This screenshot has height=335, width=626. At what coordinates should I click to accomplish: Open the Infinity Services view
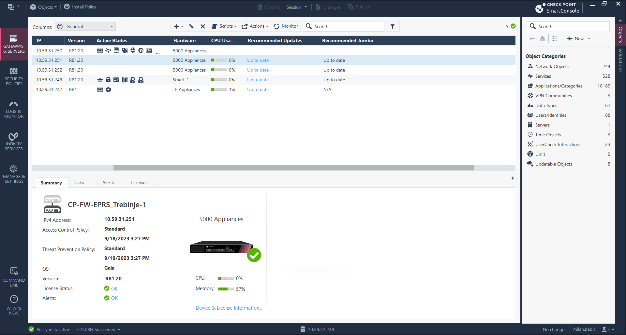tap(14, 142)
